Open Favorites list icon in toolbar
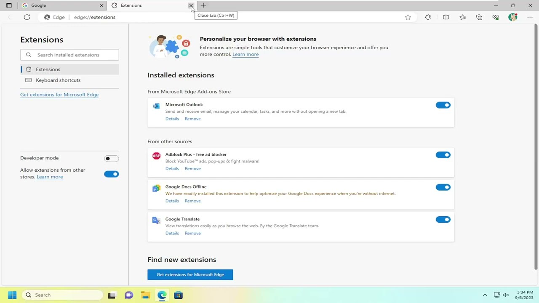The width and height of the screenshot is (539, 303). point(463,17)
